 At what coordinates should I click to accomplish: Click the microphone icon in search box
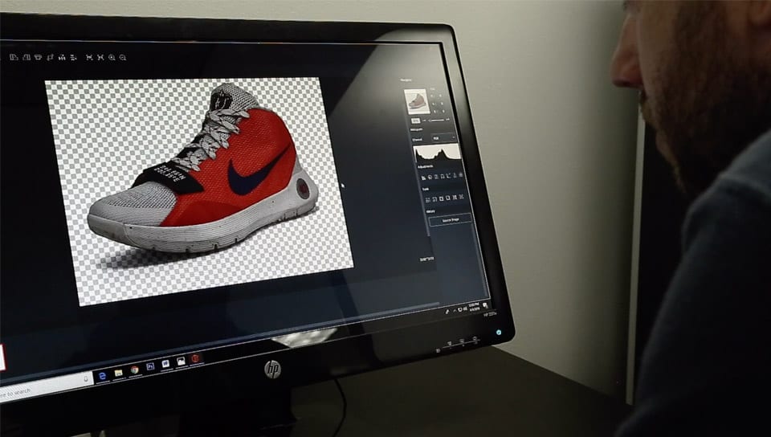tap(86, 379)
